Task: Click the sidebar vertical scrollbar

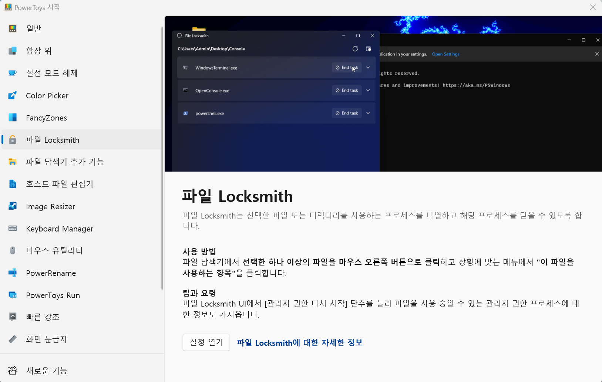Action: click(162, 158)
